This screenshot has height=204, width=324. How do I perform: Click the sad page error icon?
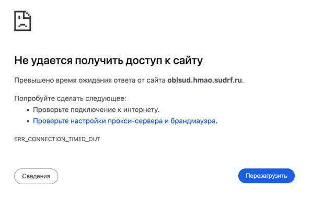(x=22, y=21)
